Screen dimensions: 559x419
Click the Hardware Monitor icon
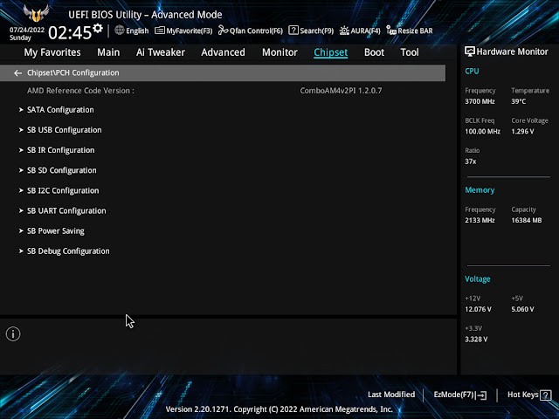click(x=470, y=52)
